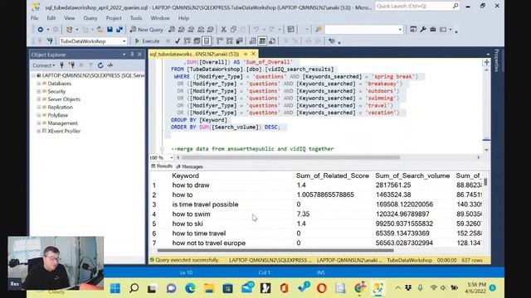Click the Save All icon

click(119, 30)
